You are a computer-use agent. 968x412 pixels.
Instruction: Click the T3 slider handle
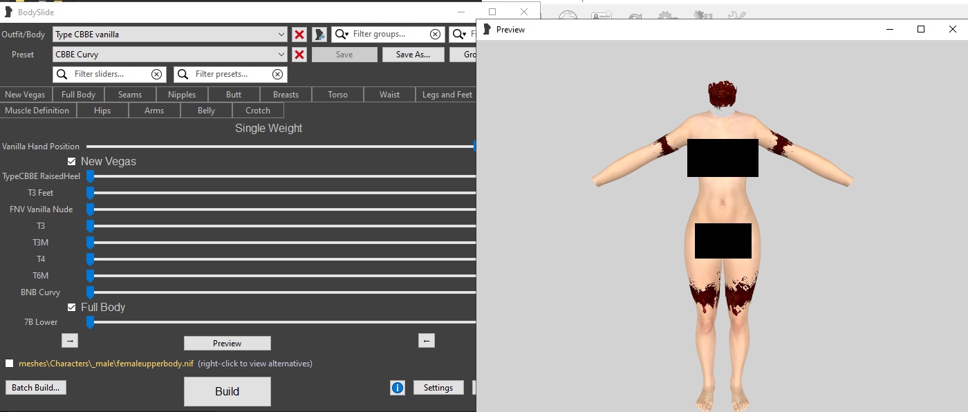pyautogui.click(x=90, y=226)
